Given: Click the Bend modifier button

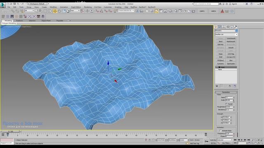Looking at the screenshot, I should [221, 42].
